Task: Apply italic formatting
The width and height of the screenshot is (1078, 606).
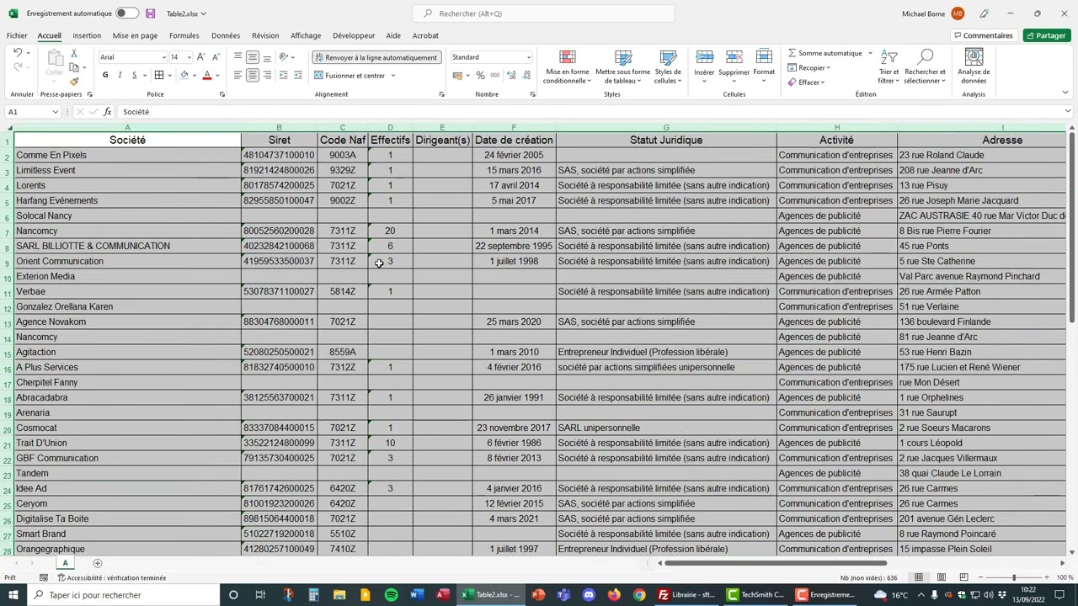Action: coord(120,75)
